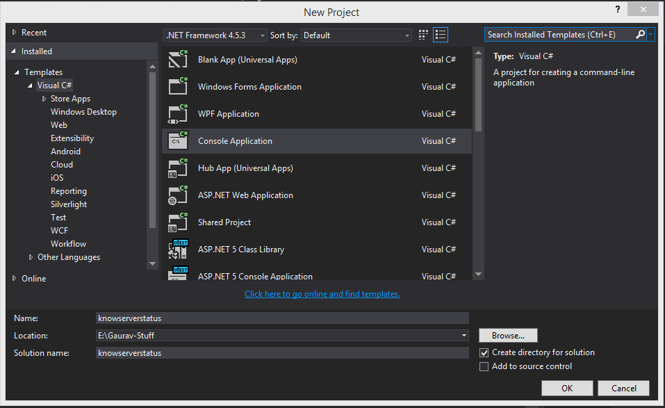The height and width of the screenshot is (408, 665).
Task: Uncheck Create directory for solution
Action: [x=484, y=353]
